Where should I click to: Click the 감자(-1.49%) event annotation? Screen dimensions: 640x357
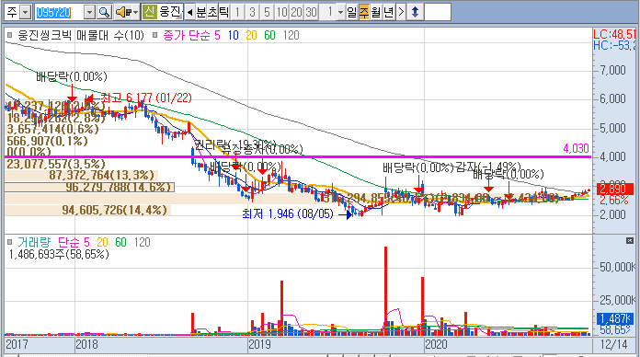(488, 167)
